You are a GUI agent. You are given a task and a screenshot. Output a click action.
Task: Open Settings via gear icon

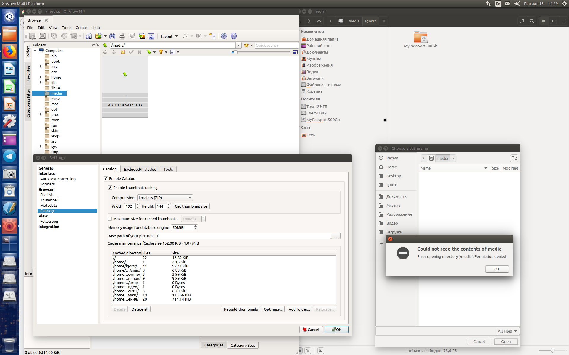click(224, 36)
